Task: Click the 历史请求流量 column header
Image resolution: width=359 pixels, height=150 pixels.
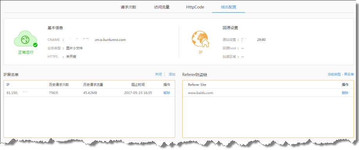Action: (93, 85)
